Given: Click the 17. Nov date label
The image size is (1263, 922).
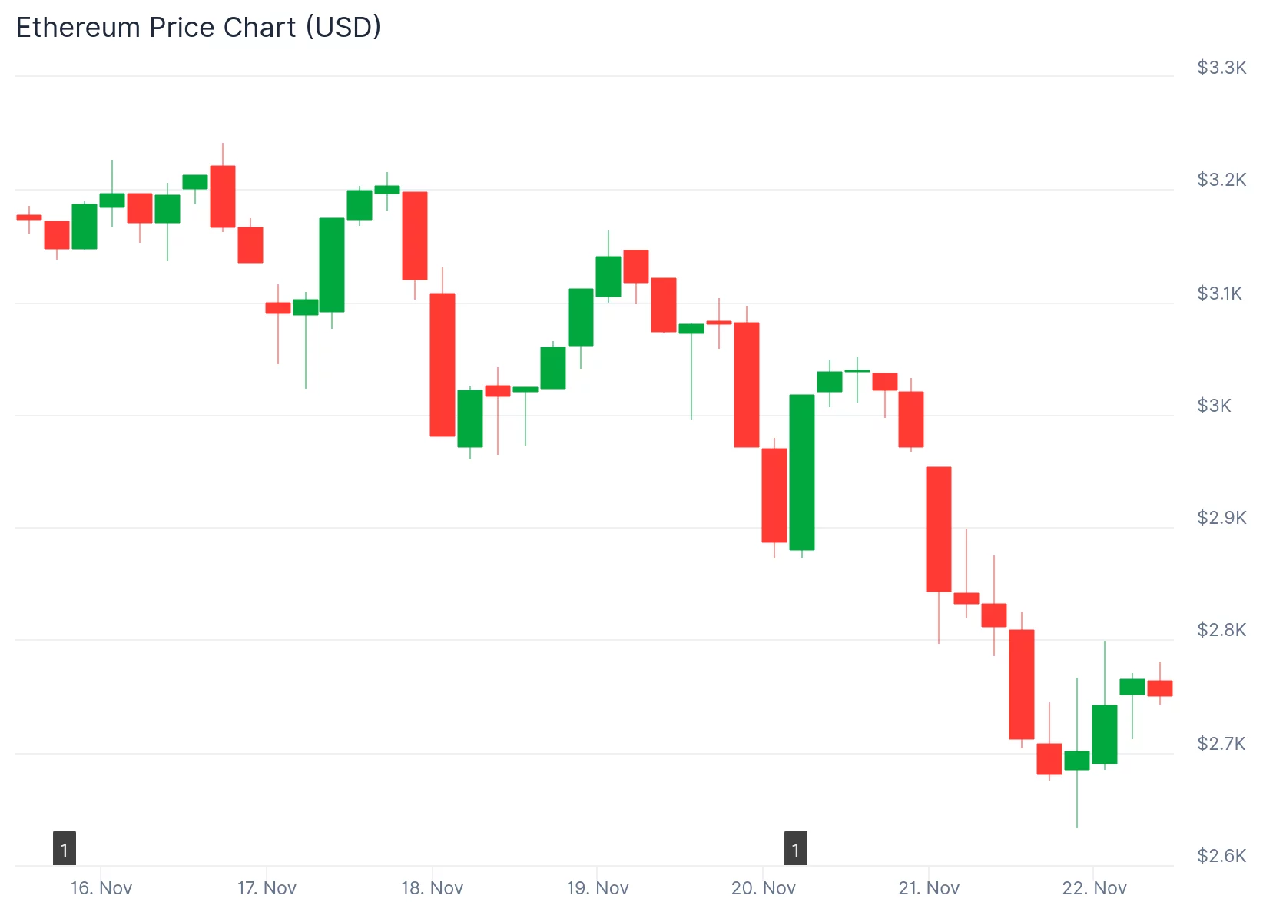Looking at the screenshot, I should pyautogui.click(x=267, y=888).
